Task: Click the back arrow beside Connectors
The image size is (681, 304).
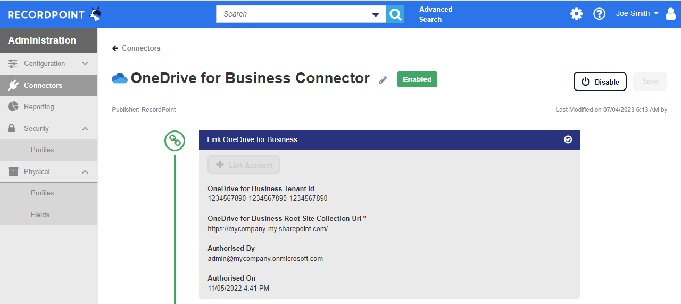Action: 115,48
